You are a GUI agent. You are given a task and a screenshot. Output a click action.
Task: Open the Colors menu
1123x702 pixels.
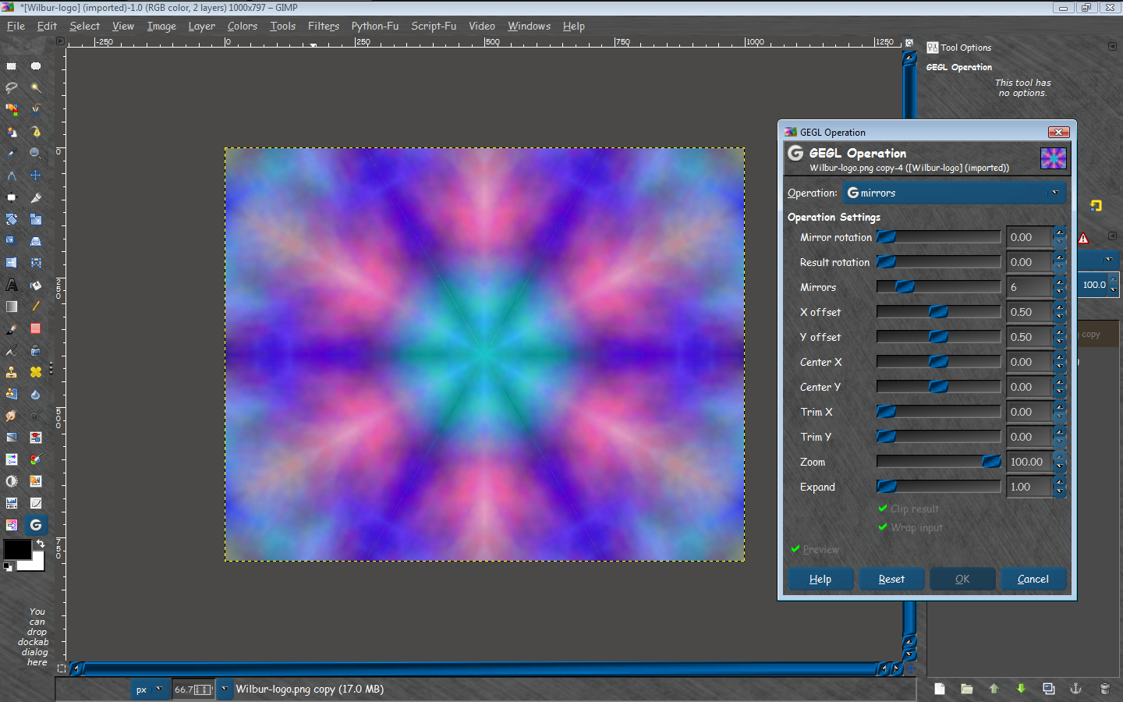click(243, 26)
